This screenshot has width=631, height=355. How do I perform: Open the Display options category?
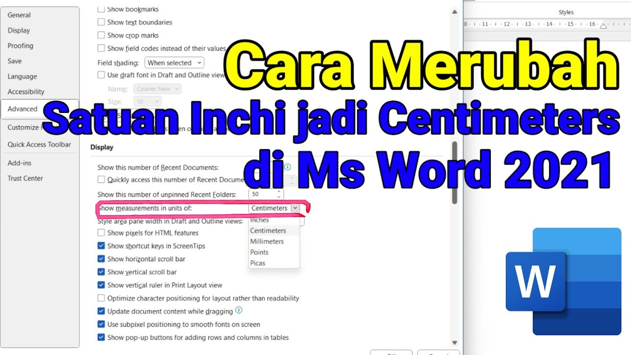click(x=19, y=30)
